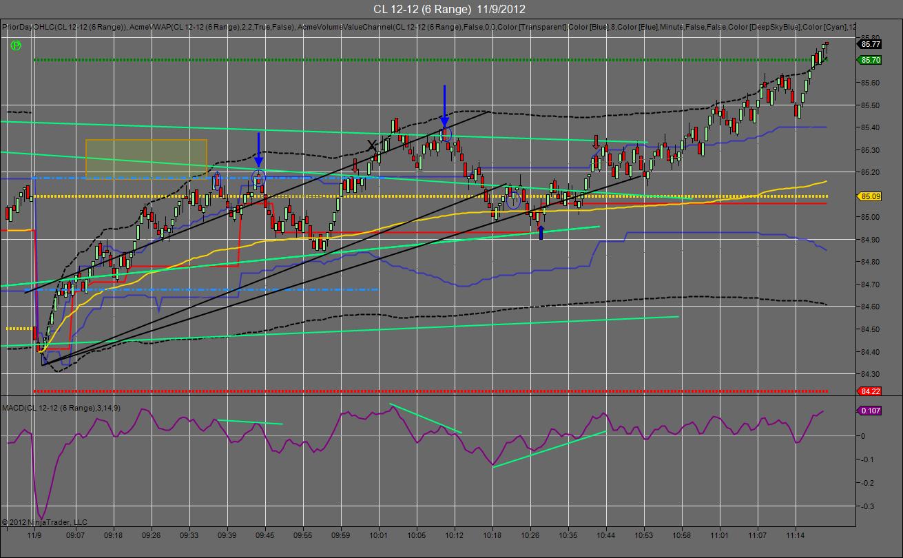Click the 09:33 time axis label

[189, 535]
